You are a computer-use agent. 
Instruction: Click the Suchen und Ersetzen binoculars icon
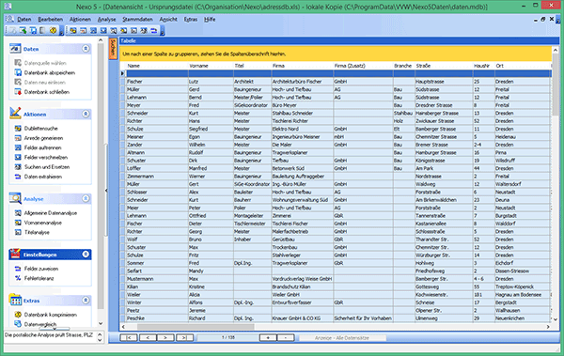18,167
